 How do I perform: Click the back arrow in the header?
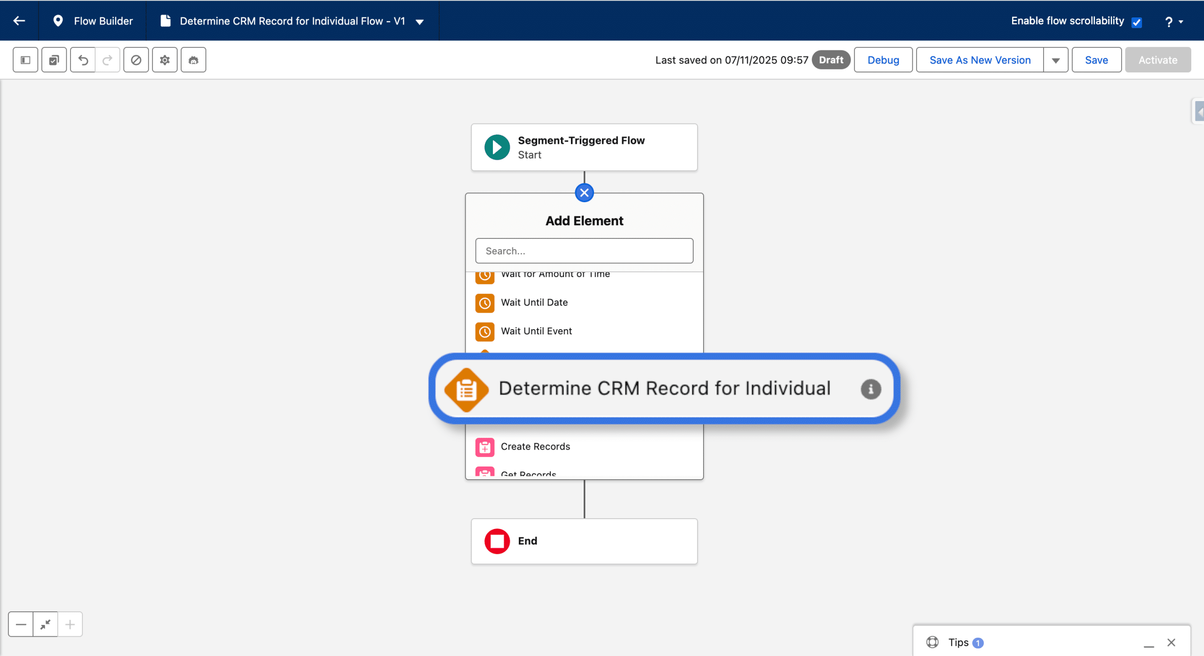[19, 21]
